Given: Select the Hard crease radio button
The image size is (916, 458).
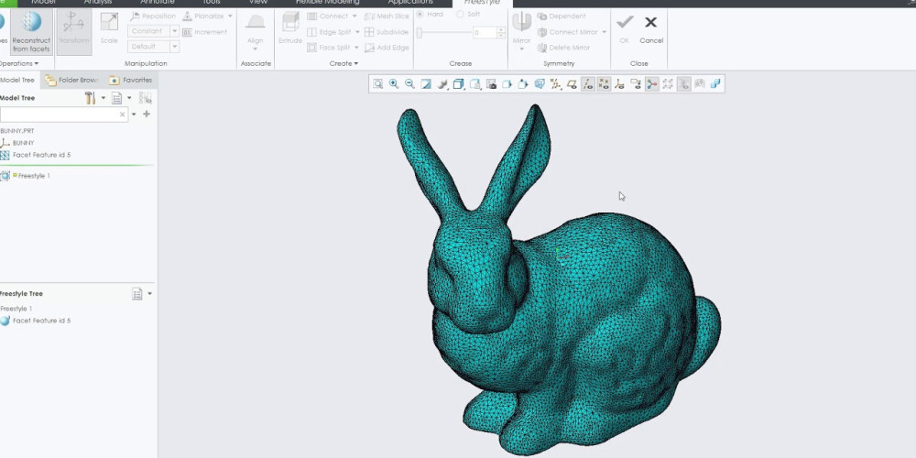Looking at the screenshot, I should [420, 14].
